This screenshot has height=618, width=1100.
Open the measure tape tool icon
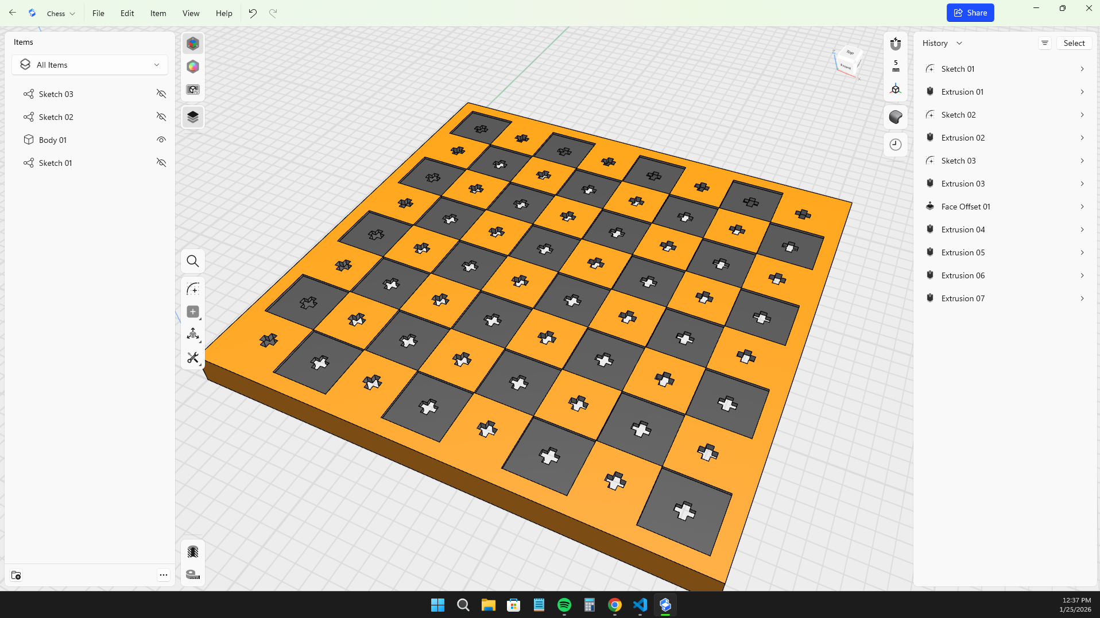193,574
